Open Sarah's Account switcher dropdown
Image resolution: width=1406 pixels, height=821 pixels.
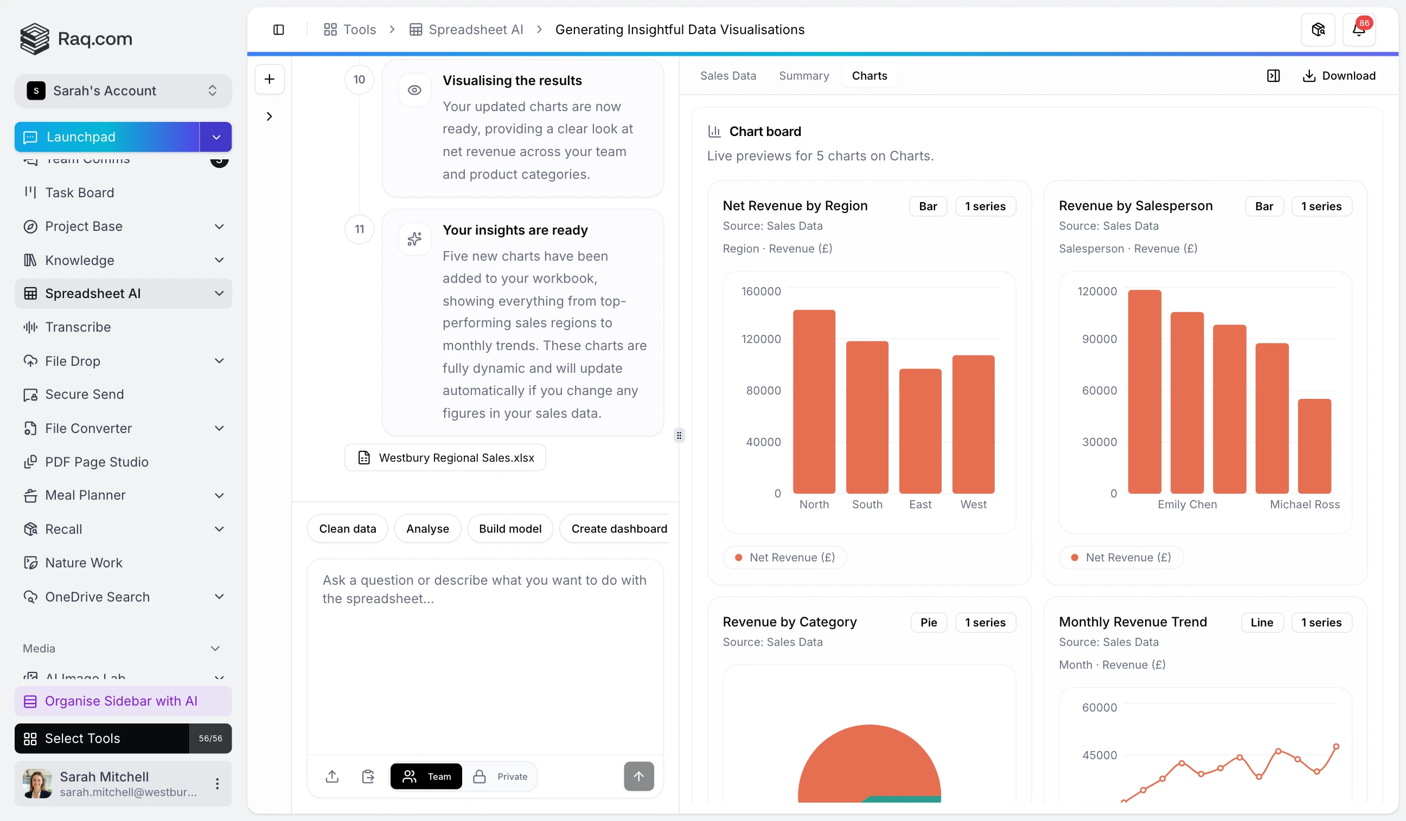tap(123, 91)
